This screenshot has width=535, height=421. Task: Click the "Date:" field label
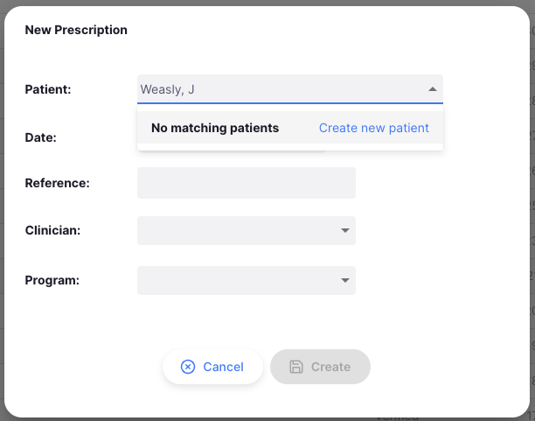41,137
